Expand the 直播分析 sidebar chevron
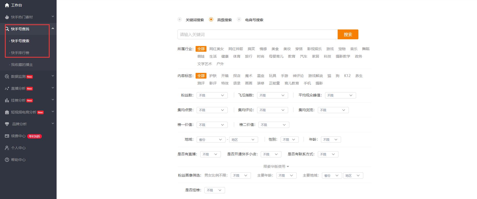 click(x=53, y=88)
